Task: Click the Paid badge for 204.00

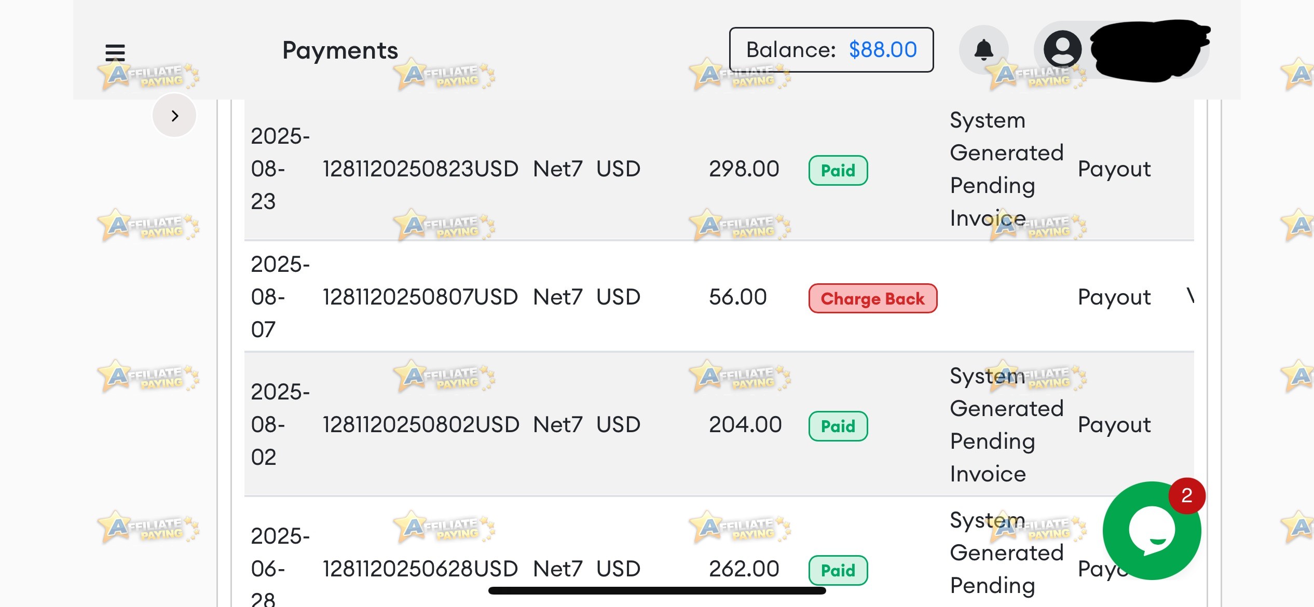Action: click(838, 426)
